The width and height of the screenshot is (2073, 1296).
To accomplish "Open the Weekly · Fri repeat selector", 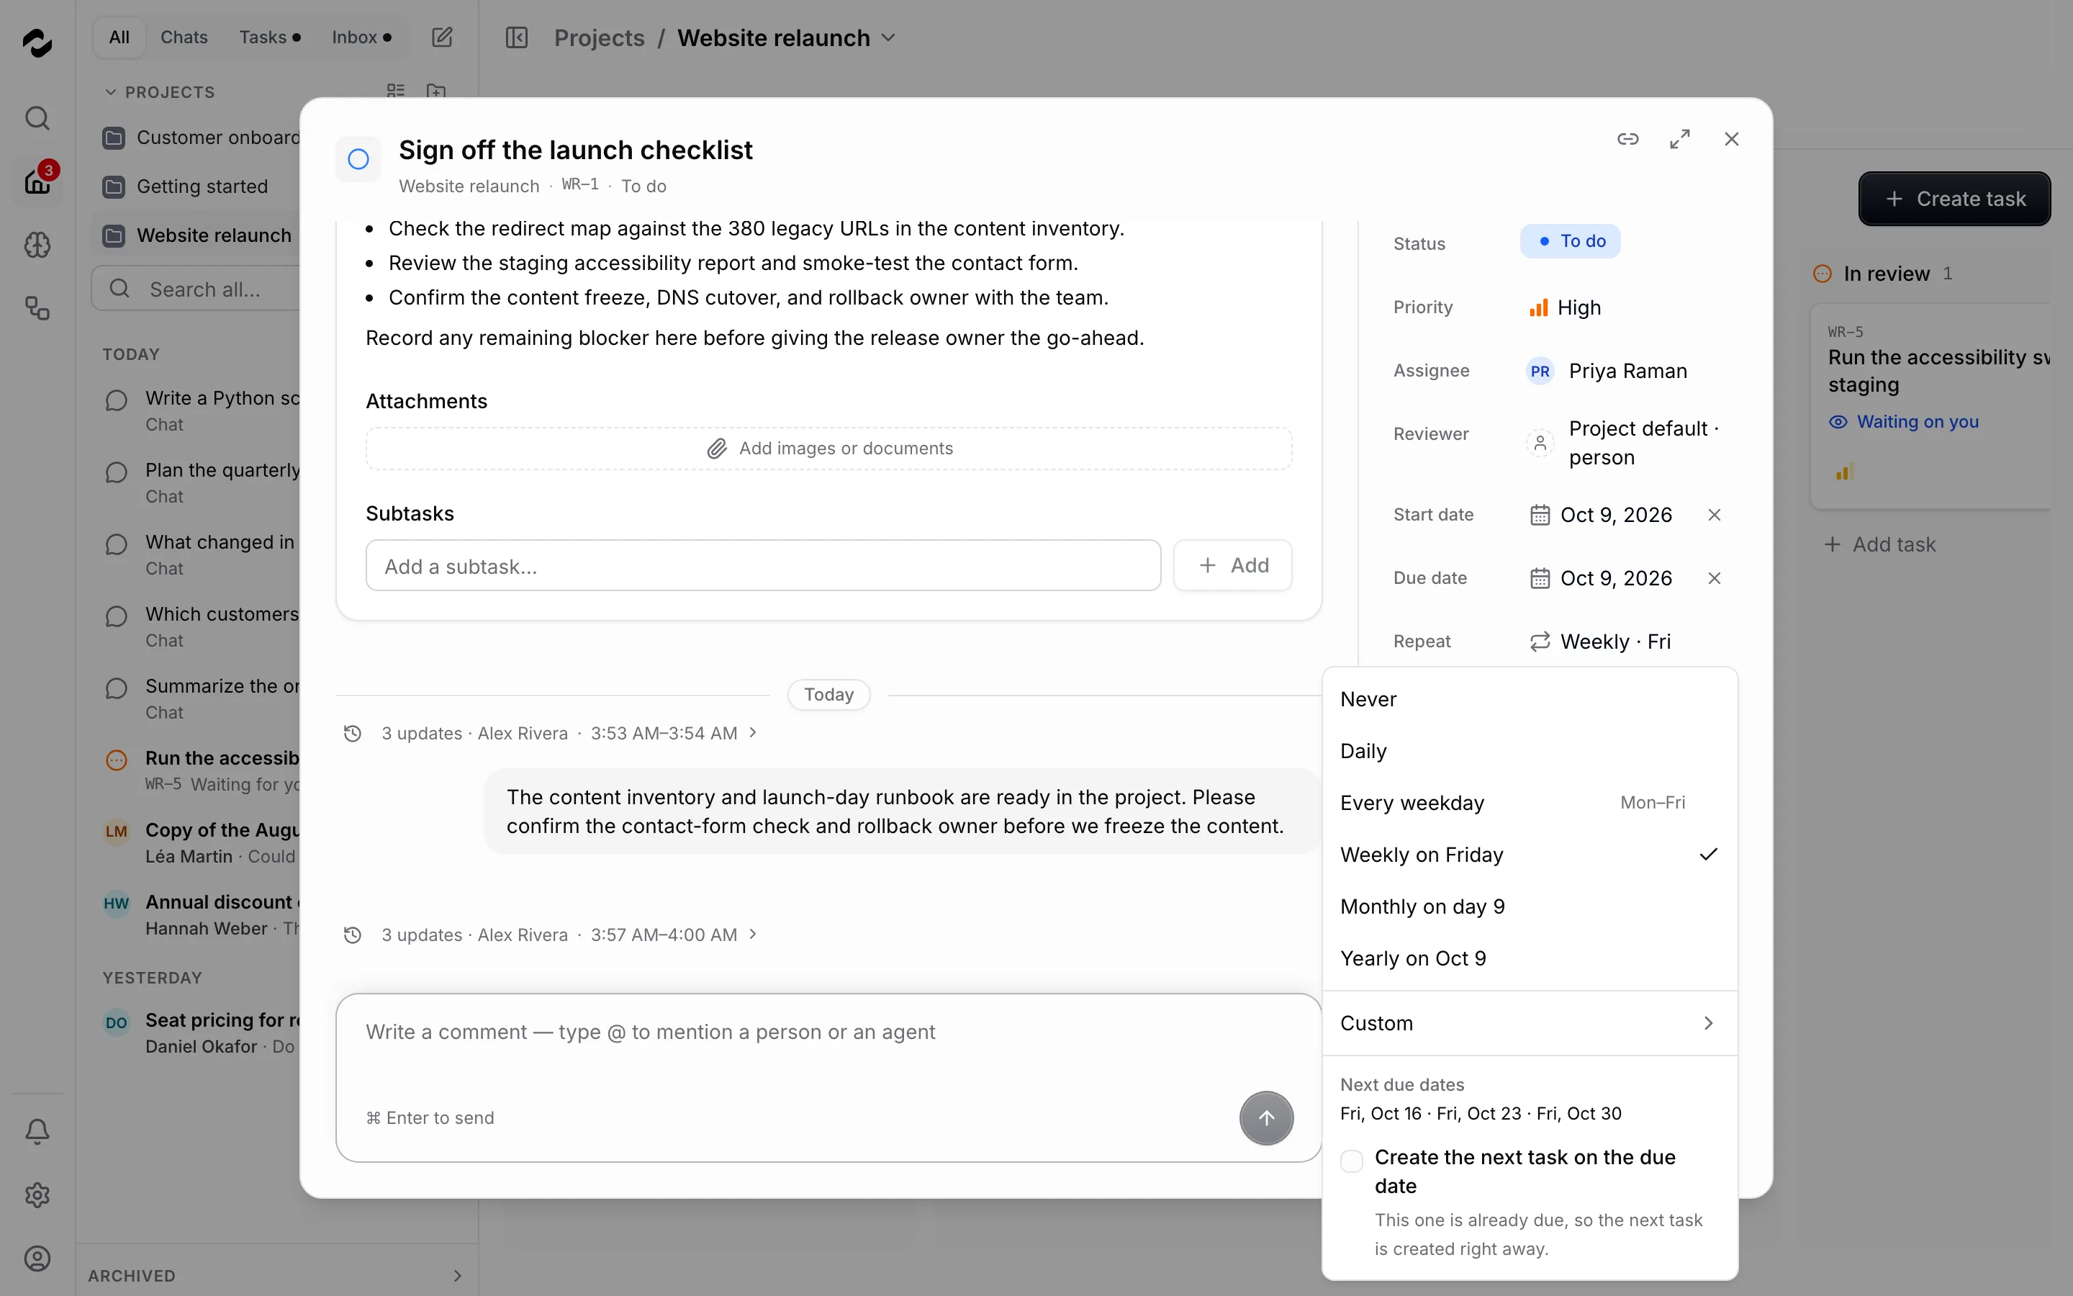I will pos(1600,641).
